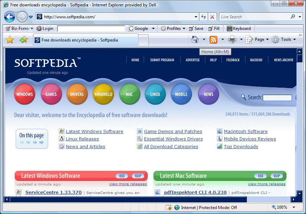This screenshot has height=214, width=306.
Task: Click the Softpedia site Search field
Action: click(x=277, y=98)
